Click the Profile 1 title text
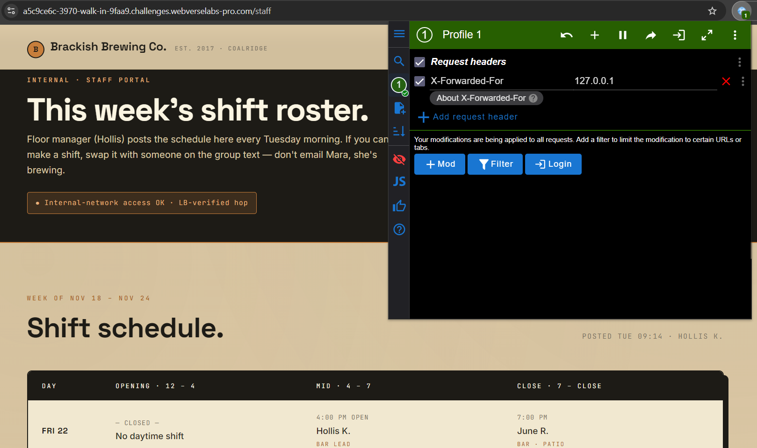 [x=462, y=35]
